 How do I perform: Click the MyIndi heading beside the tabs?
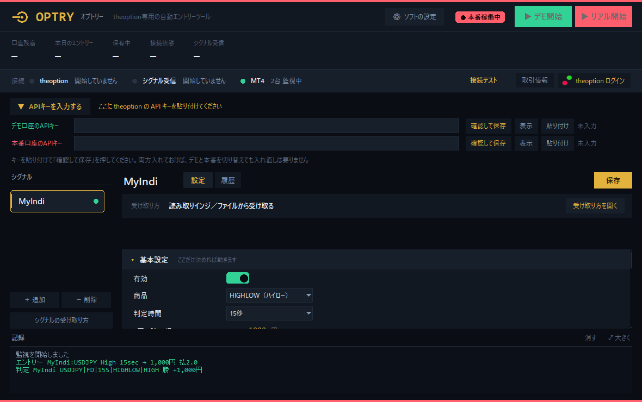pos(141,181)
